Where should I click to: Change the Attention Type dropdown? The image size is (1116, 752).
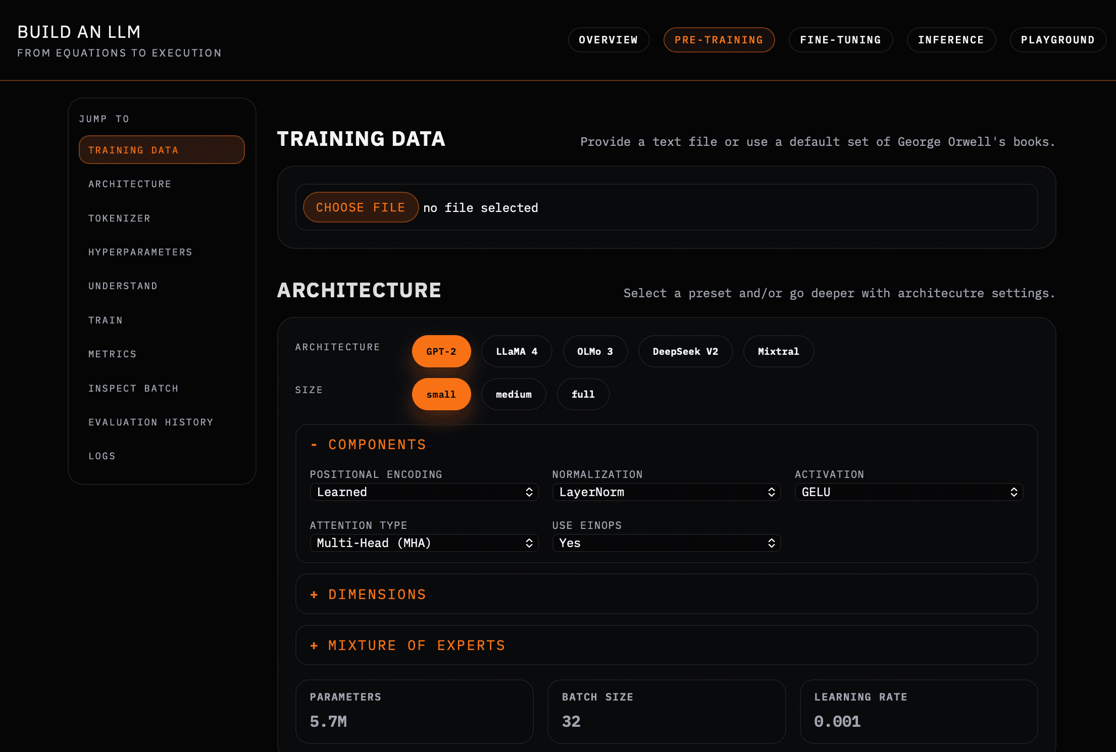pos(424,543)
